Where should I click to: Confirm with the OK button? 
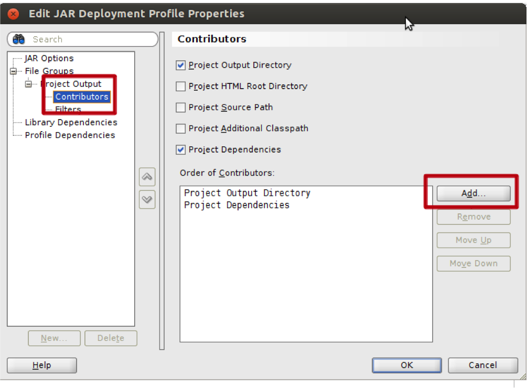point(407,365)
